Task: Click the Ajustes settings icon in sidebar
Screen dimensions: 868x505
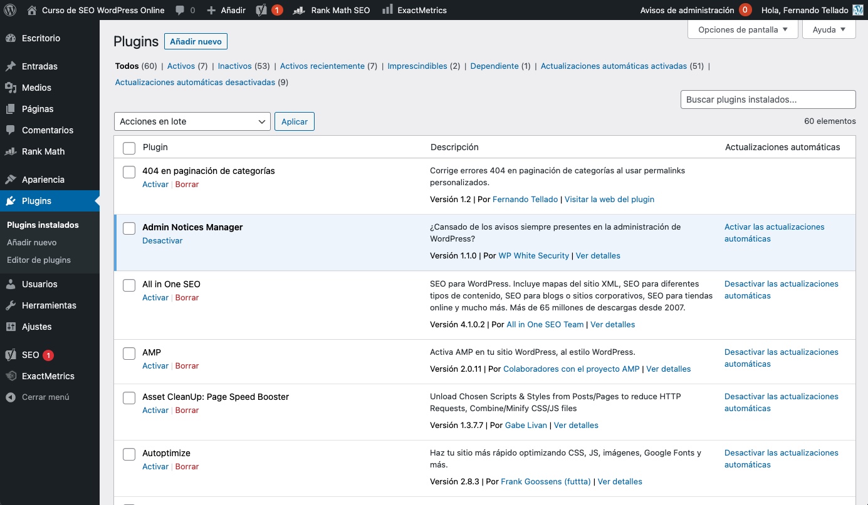Action: [11, 327]
